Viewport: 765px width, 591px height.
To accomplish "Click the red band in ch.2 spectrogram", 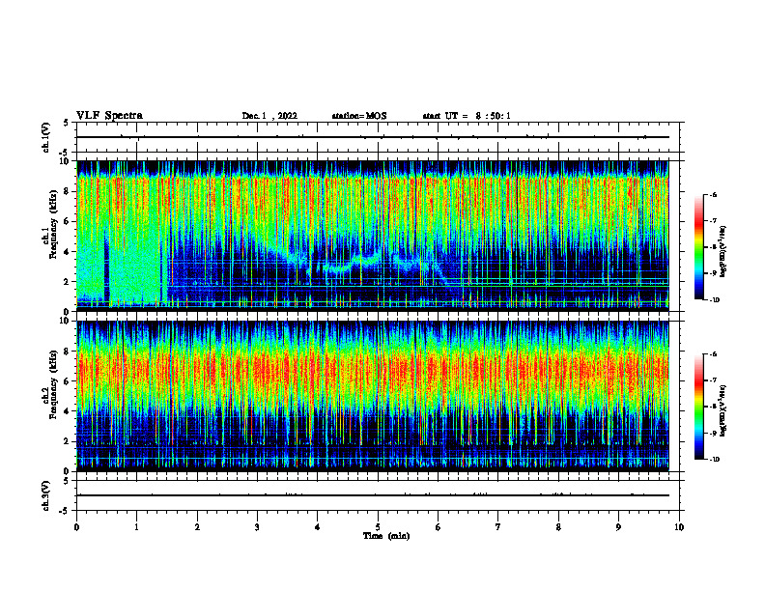I will (x=373, y=370).
